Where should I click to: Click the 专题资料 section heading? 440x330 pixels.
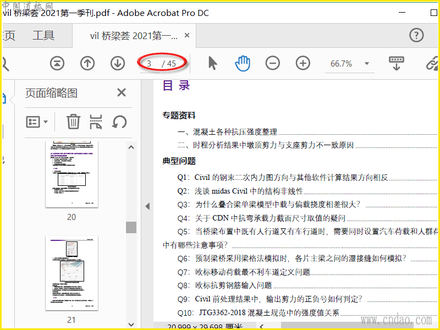click(x=179, y=116)
